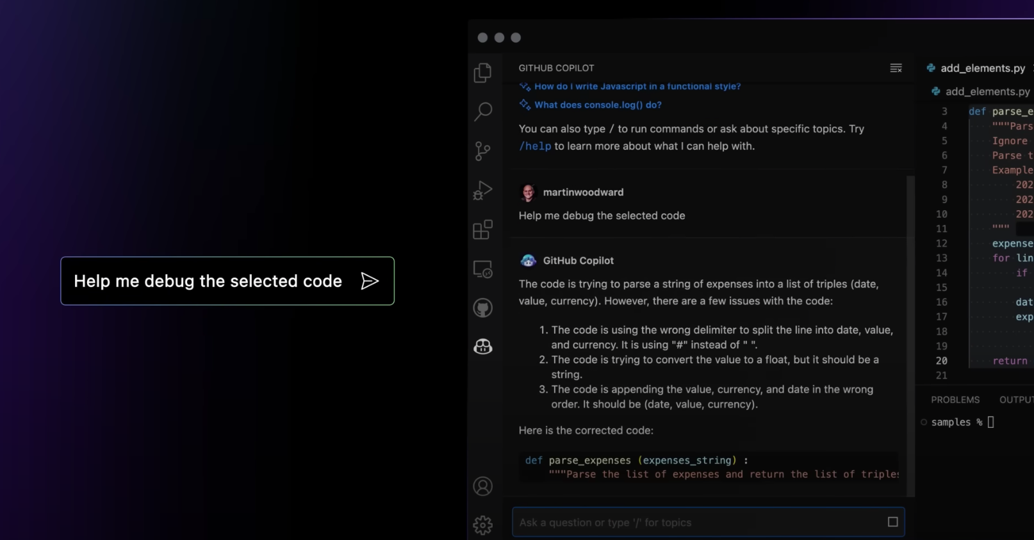Open the Manage settings gear

click(483, 525)
